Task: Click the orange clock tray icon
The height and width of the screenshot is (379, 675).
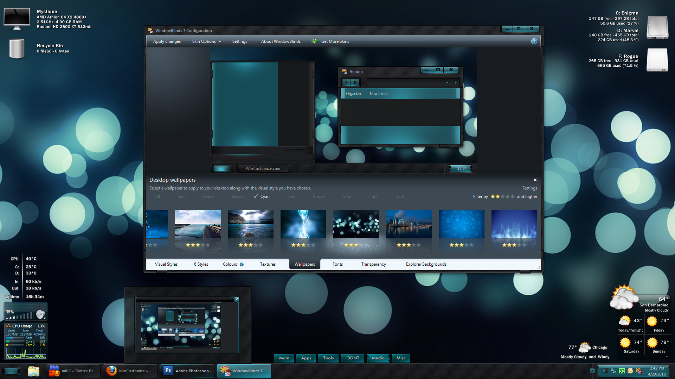Action: (x=630, y=371)
